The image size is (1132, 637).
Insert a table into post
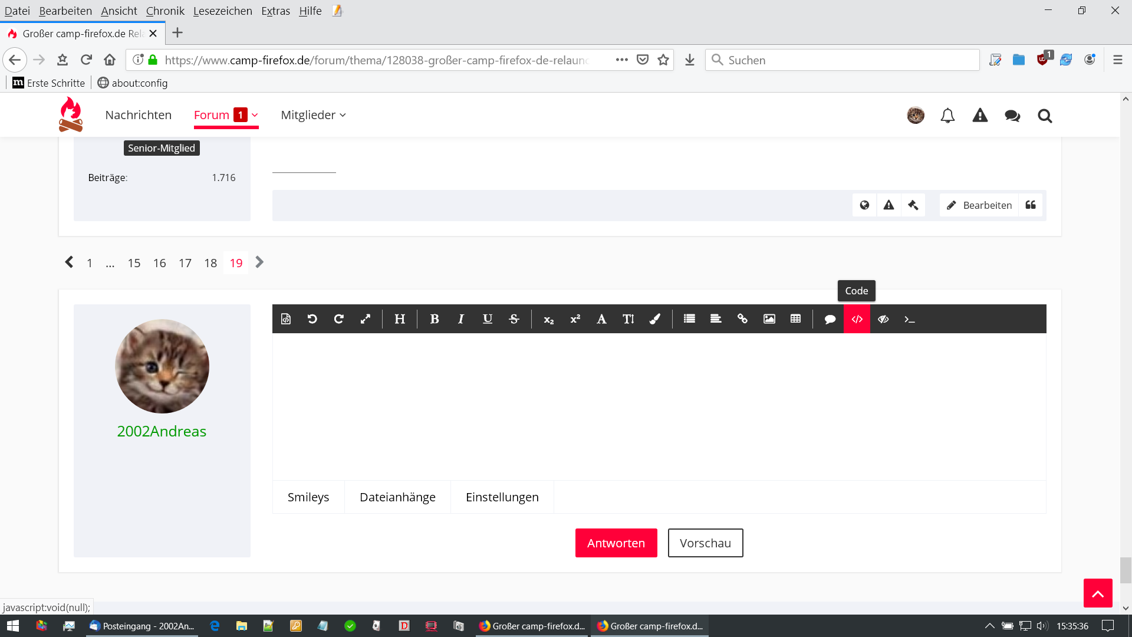coord(795,319)
